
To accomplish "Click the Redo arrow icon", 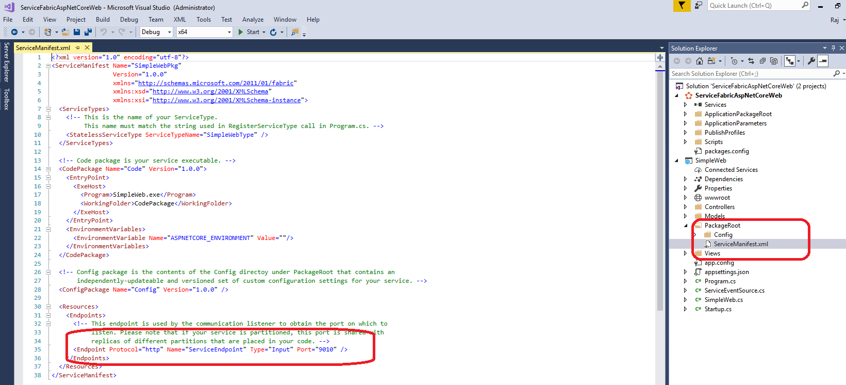I will click(x=122, y=32).
